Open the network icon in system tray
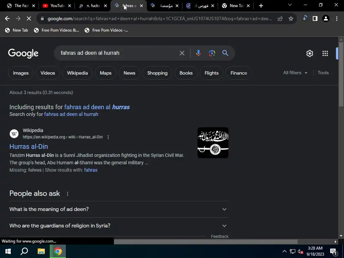The height and width of the screenshot is (258, 344). 293,251
